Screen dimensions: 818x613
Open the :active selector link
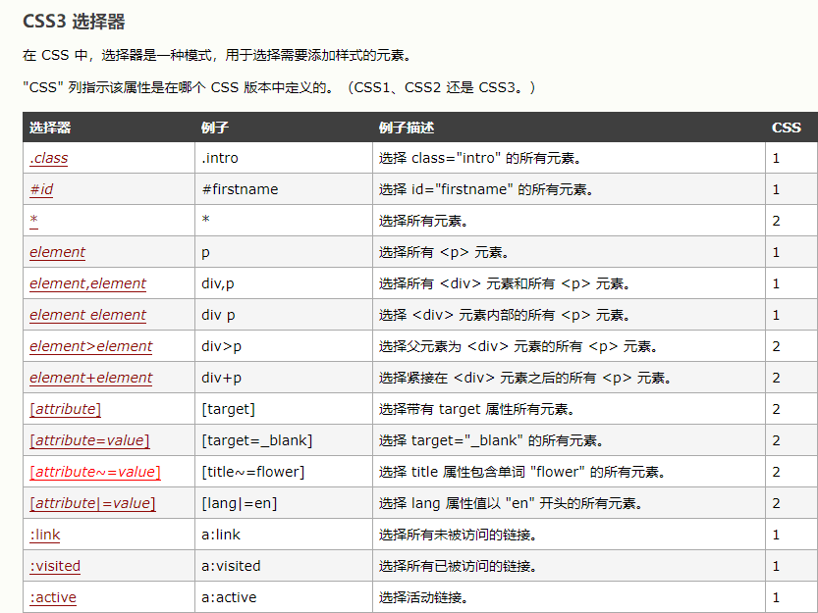[53, 597]
